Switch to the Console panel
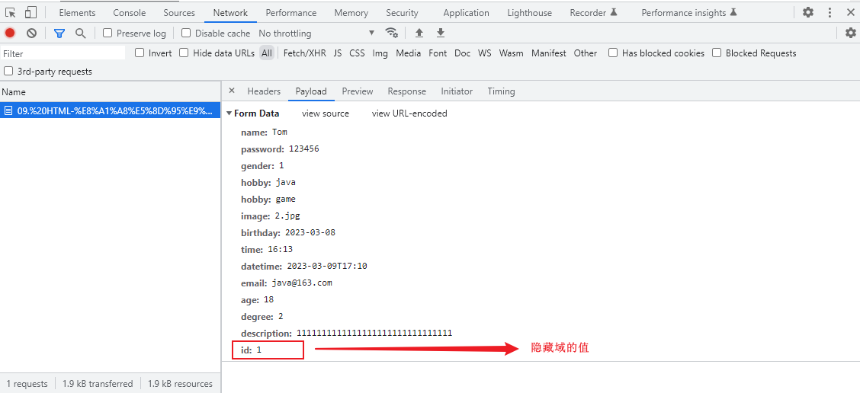 (130, 13)
